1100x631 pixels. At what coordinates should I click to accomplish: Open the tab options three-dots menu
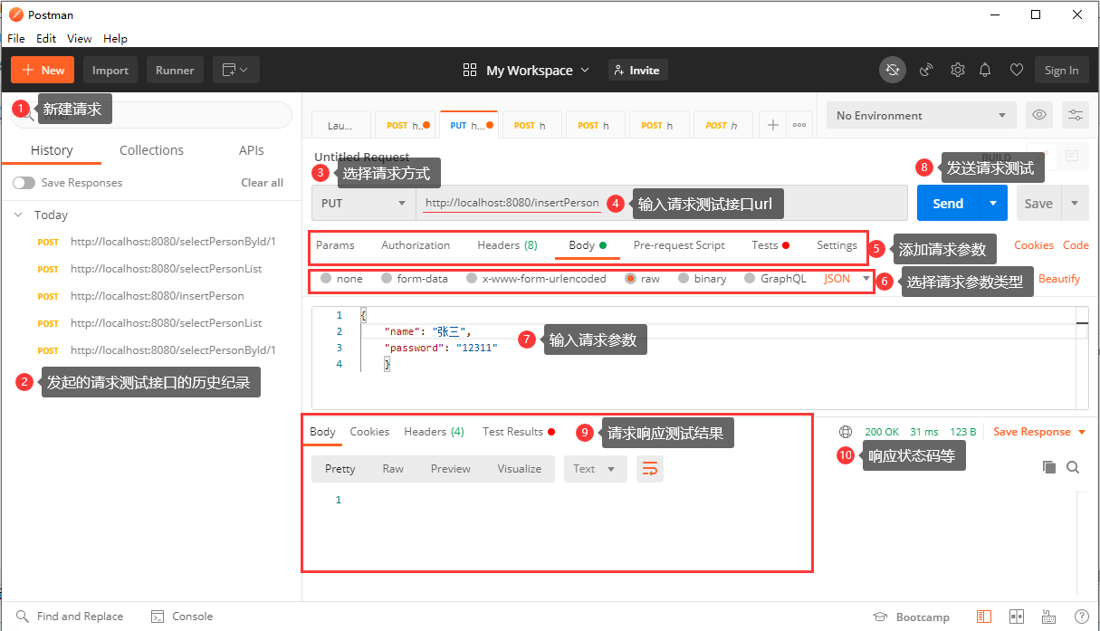tap(799, 125)
